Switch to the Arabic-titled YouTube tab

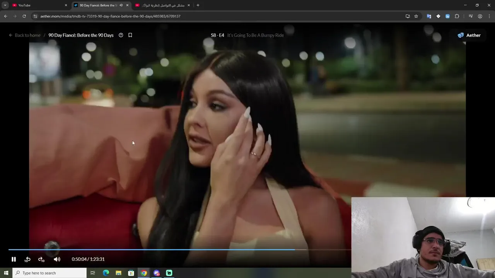[x=162, y=5]
